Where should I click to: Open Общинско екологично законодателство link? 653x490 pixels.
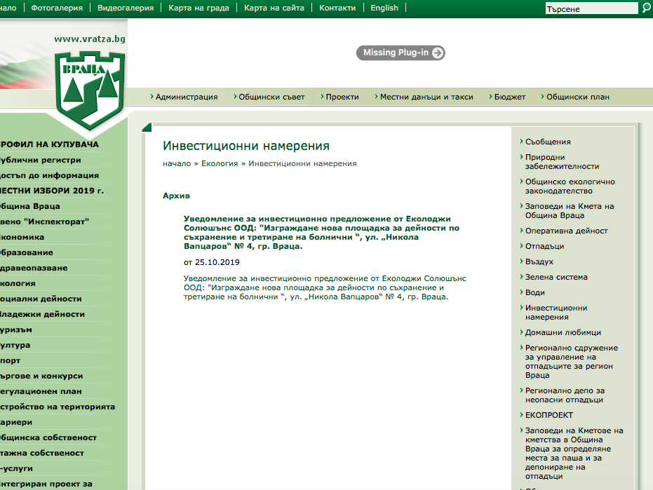click(570, 186)
